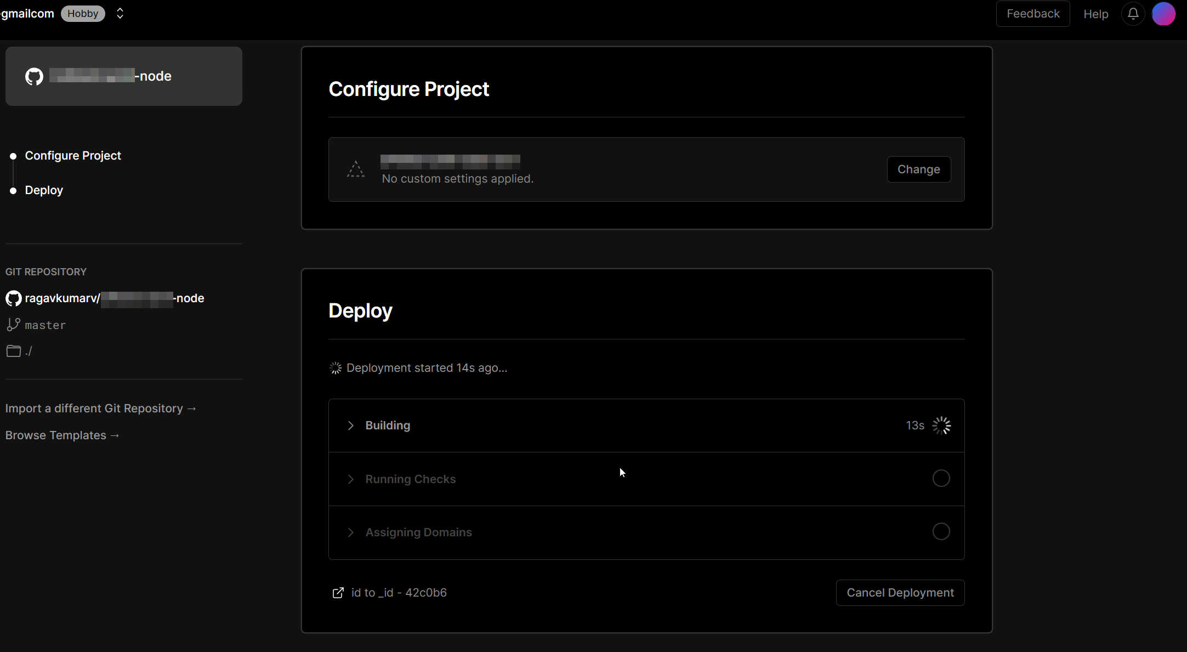Expand the Building deployment step
The width and height of the screenshot is (1187, 652).
coord(351,426)
